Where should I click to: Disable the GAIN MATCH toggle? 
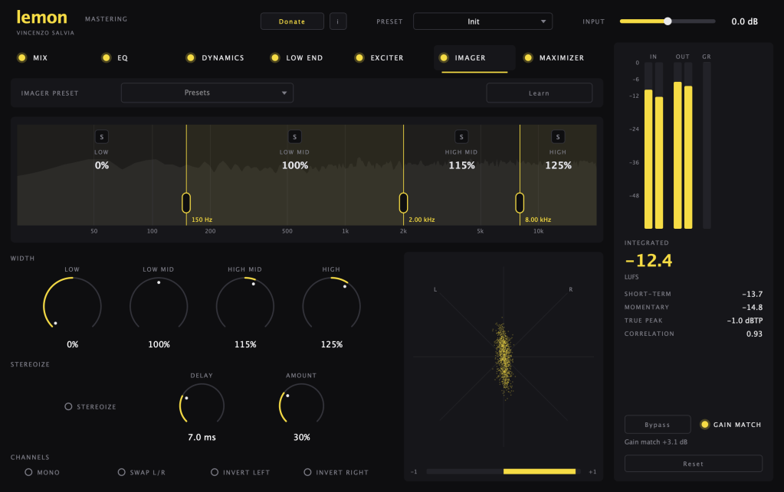click(704, 425)
